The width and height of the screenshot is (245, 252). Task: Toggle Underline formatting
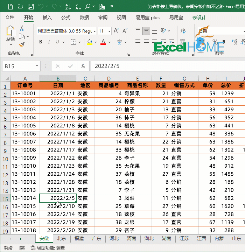pyautogui.click(x=57, y=42)
